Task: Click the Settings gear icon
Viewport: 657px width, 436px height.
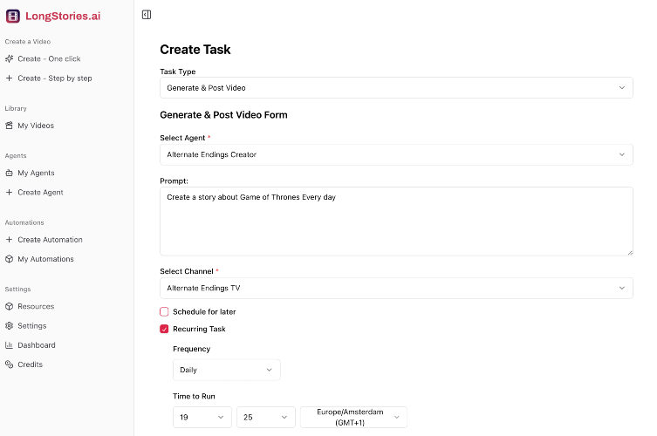Action: (9, 326)
